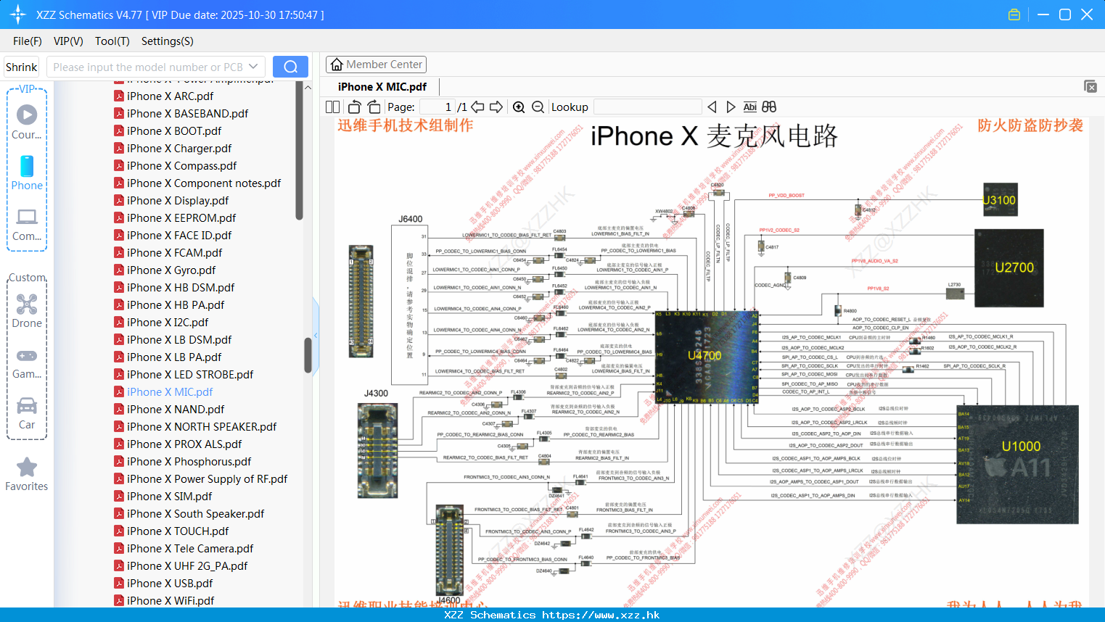Go to the next page arrow

click(496, 107)
